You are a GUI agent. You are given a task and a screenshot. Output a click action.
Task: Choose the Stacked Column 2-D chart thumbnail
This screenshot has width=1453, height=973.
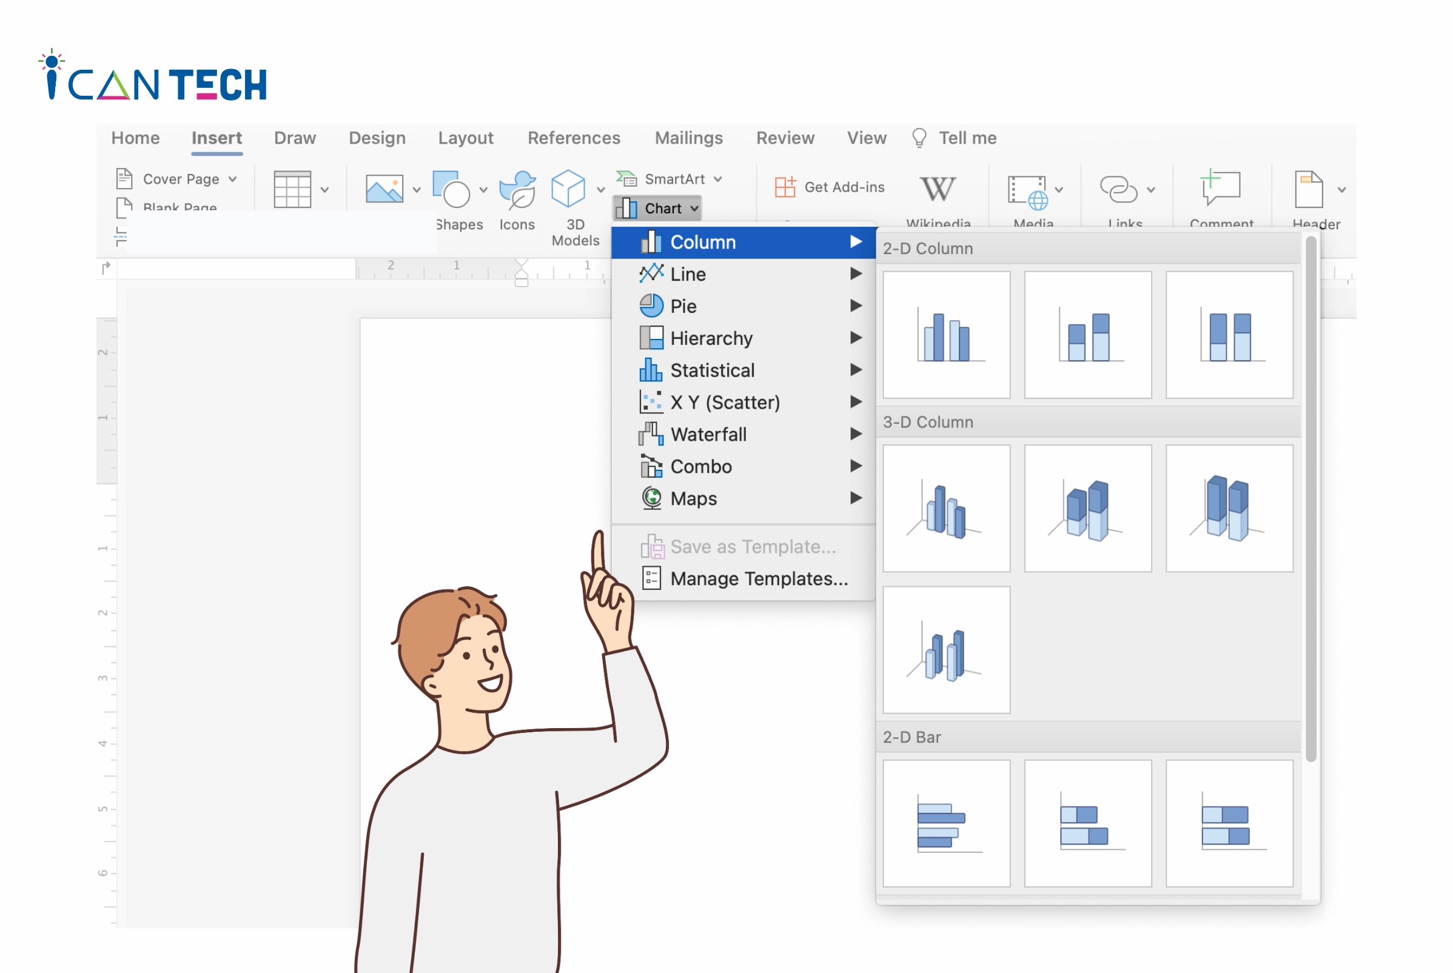click(1088, 335)
